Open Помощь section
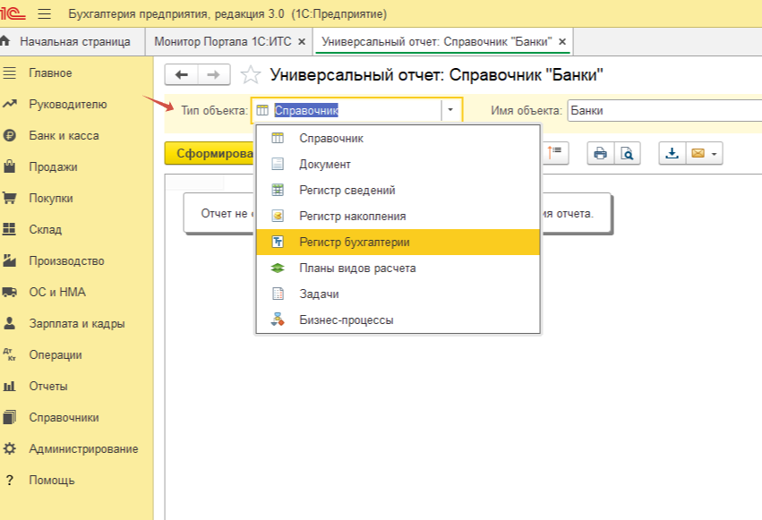762x520 pixels. coord(77,481)
